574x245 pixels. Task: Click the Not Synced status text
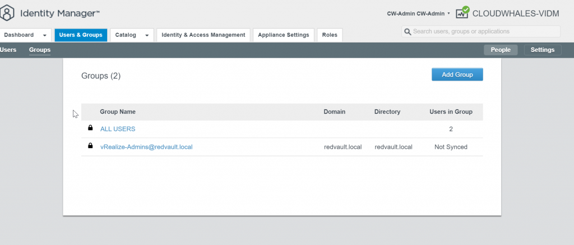point(451,147)
